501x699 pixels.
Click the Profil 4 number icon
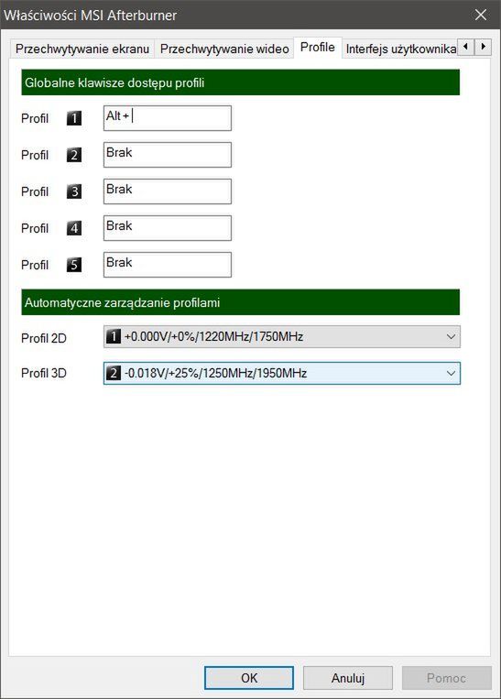(x=74, y=228)
